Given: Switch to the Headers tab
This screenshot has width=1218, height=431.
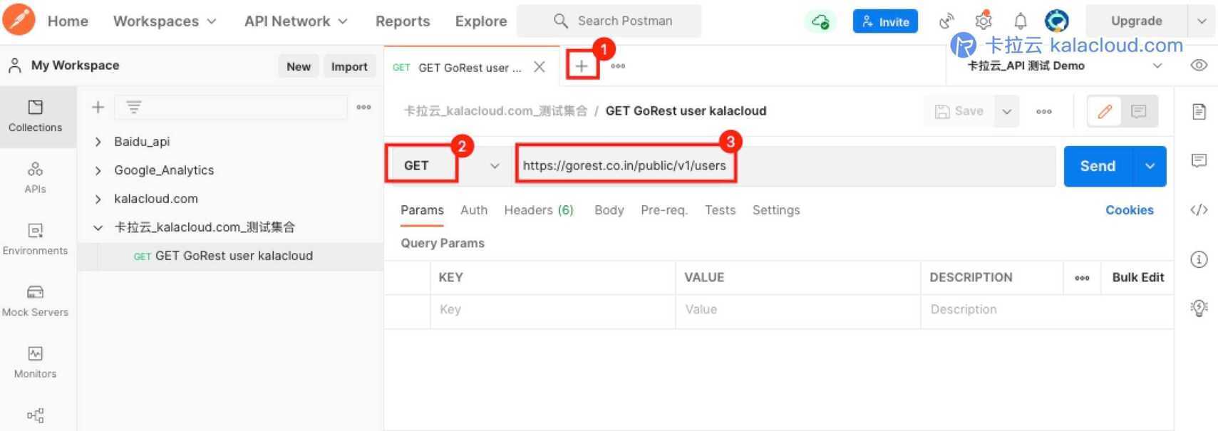Looking at the screenshot, I should (x=538, y=210).
